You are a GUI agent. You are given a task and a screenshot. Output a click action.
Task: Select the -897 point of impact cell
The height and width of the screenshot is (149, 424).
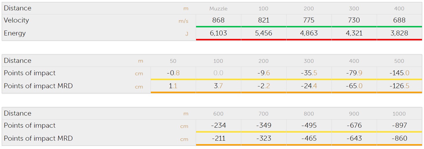pyautogui.click(x=399, y=125)
